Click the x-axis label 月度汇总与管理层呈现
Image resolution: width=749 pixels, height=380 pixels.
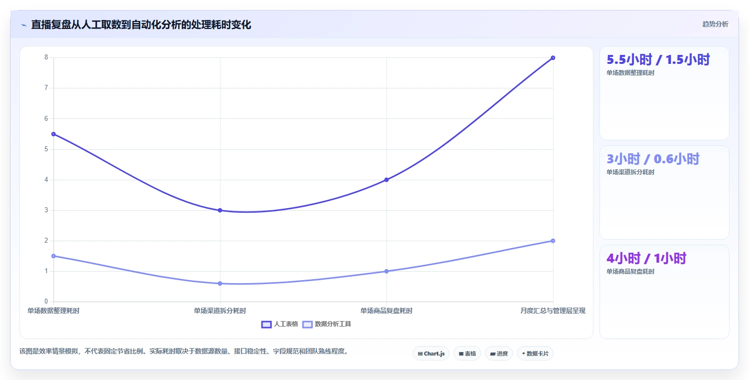553,311
